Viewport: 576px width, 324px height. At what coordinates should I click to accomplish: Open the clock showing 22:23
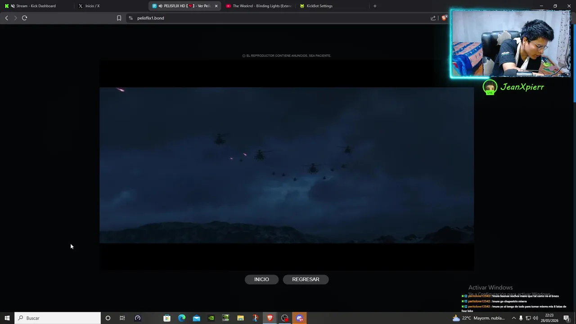pyautogui.click(x=550, y=318)
